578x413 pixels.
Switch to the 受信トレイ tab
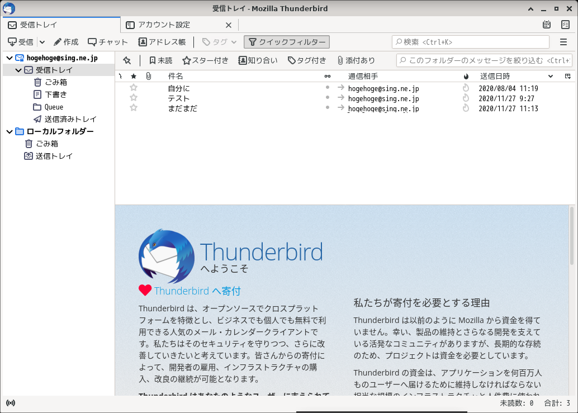point(61,25)
